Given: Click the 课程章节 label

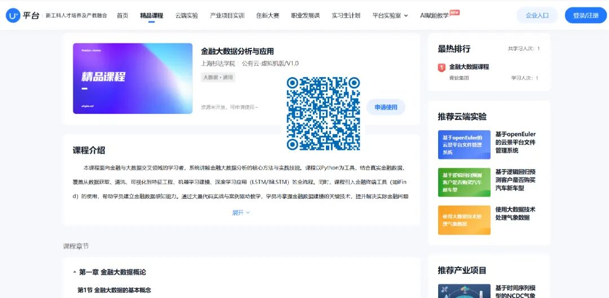Looking at the screenshot, I should click(x=76, y=246).
